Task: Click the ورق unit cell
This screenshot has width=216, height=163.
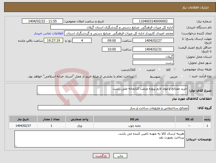Action: pyautogui.click(x=79, y=126)
